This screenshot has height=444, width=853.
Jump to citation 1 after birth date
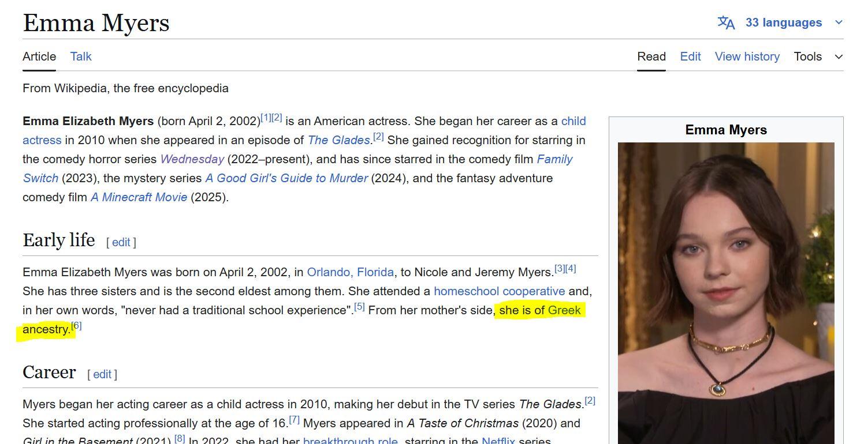click(266, 118)
